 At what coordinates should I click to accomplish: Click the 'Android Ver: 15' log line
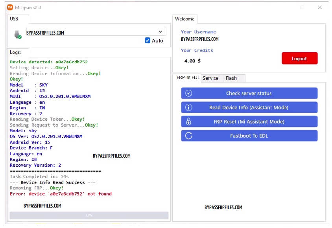tap(30, 142)
